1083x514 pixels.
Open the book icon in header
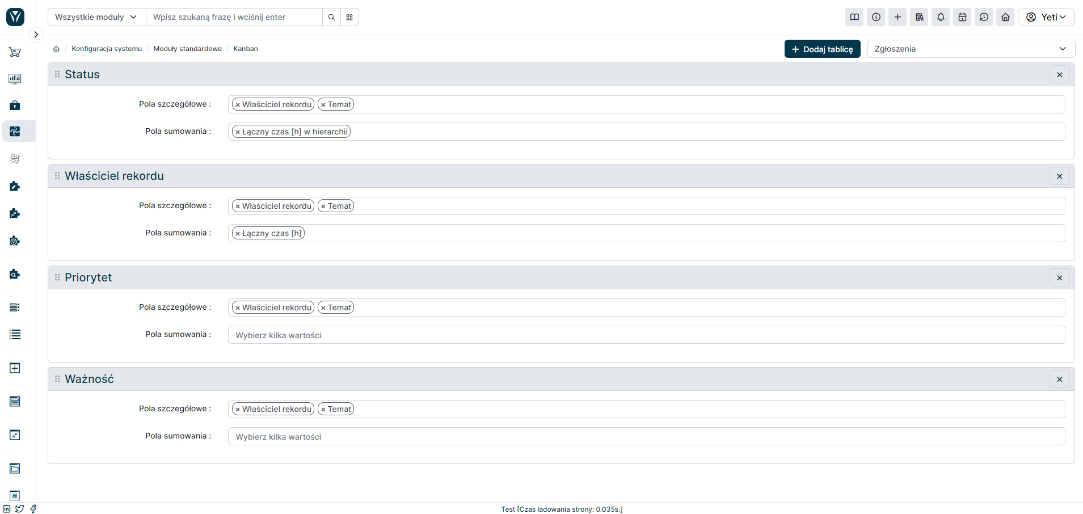854,17
